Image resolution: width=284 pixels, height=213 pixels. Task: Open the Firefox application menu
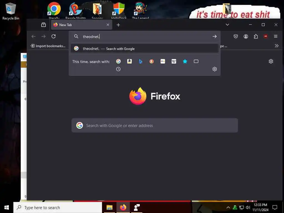click(276, 36)
